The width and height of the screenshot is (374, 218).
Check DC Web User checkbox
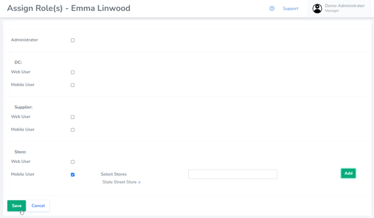click(x=73, y=72)
